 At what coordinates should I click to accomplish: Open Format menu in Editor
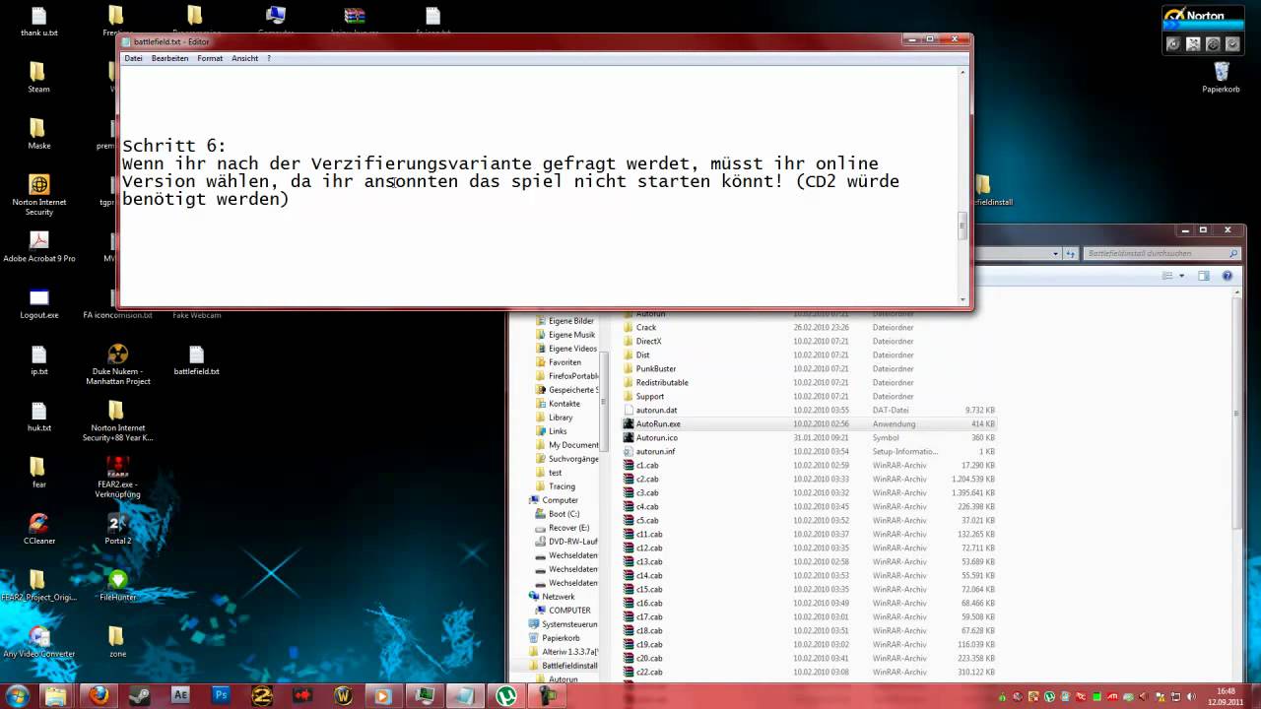(x=210, y=58)
